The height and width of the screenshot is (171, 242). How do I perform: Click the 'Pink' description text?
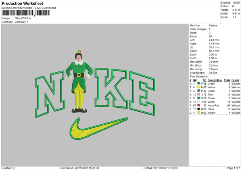[x=210, y=94]
